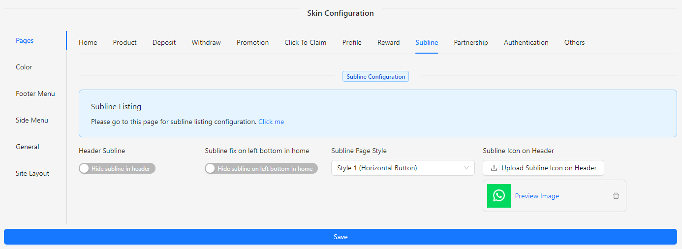Open the Side Menu section
The width and height of the screenshot is (682, 249).
pos(32,120)
